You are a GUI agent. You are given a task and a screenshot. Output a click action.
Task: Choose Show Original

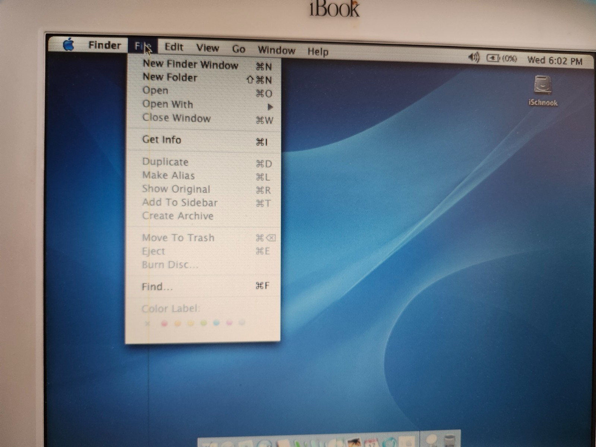[x=203, y=189]
